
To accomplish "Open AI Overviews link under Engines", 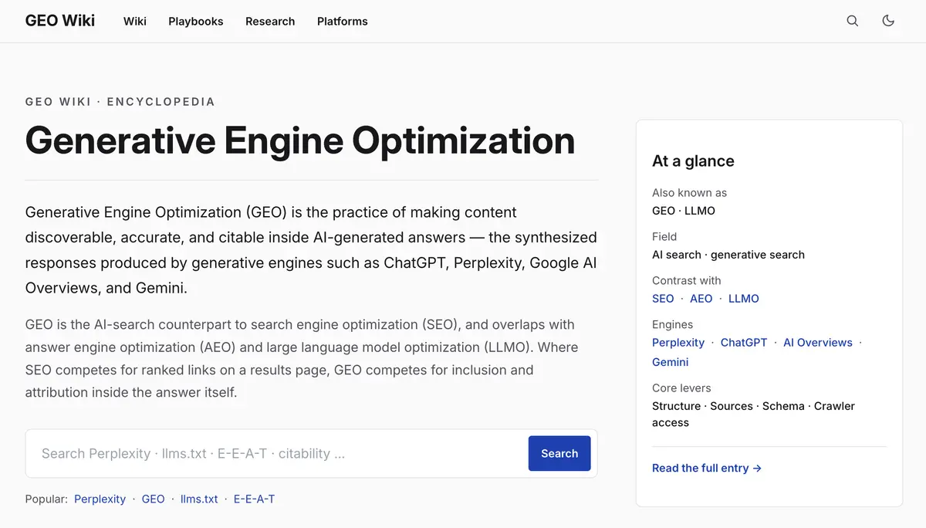I will coord(818,343).
